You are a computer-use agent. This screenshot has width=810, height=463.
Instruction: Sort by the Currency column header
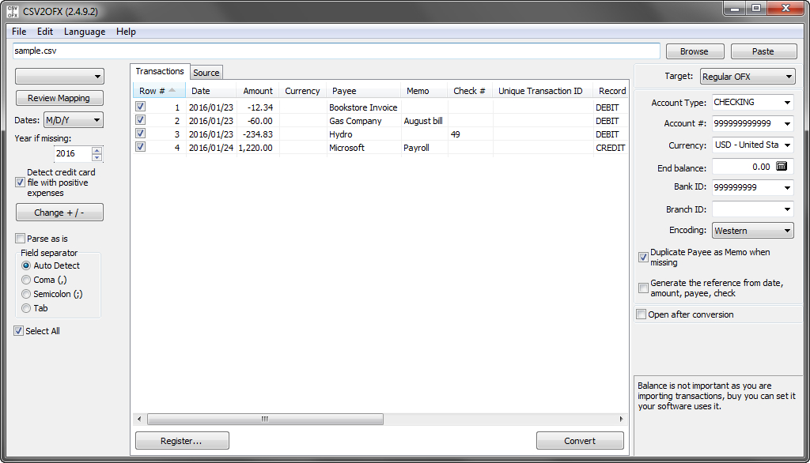(303, 91)
